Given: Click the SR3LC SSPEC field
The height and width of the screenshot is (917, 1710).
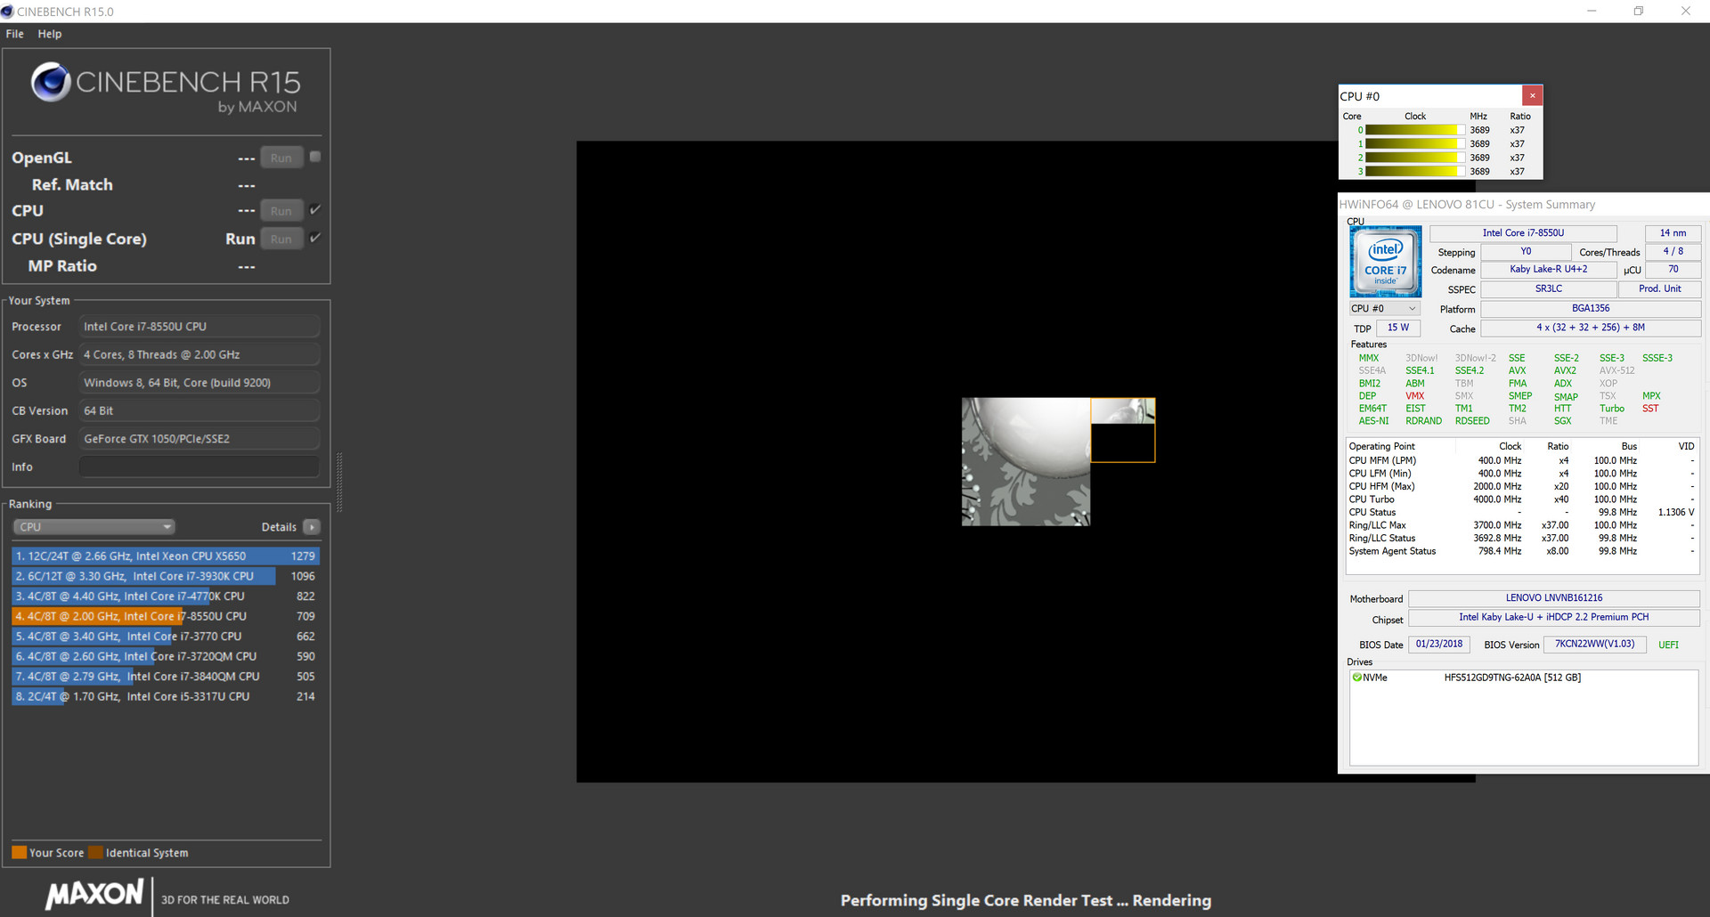Looking at the screenshot, I should point(1548,289).
